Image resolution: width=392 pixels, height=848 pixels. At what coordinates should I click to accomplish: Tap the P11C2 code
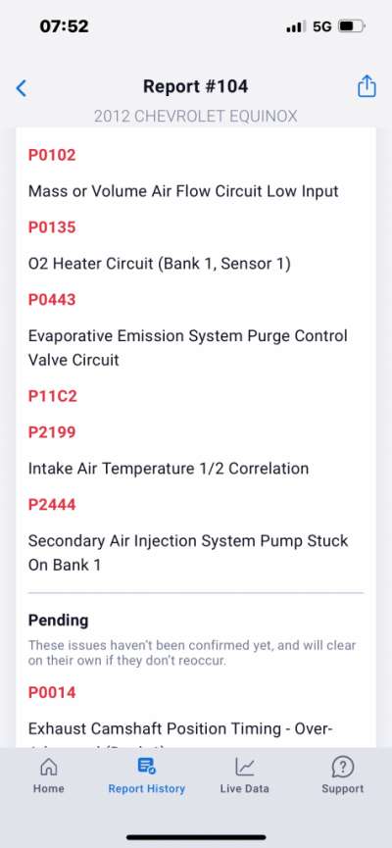(x=53, y=396)
